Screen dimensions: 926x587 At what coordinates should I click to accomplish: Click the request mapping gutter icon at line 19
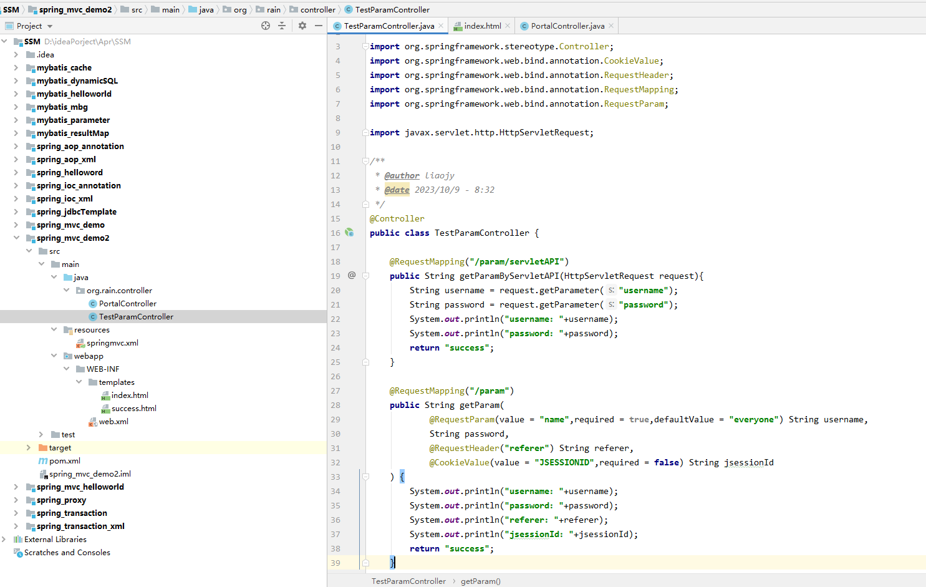[x=352, y=275]
